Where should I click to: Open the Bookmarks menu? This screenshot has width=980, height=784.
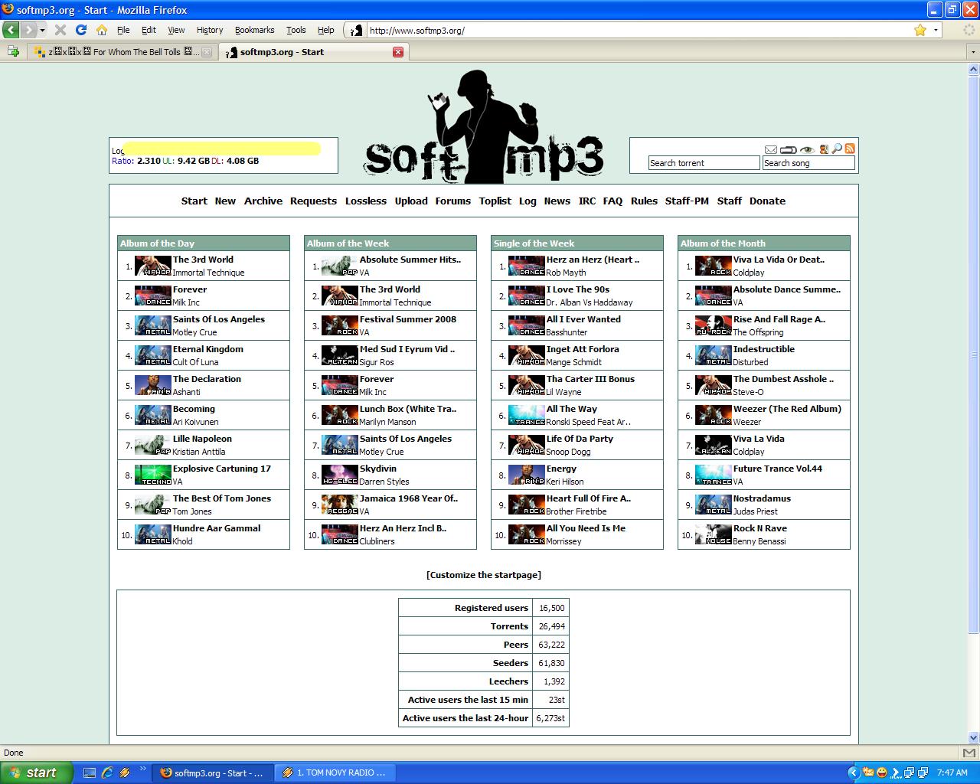[254, 30]
